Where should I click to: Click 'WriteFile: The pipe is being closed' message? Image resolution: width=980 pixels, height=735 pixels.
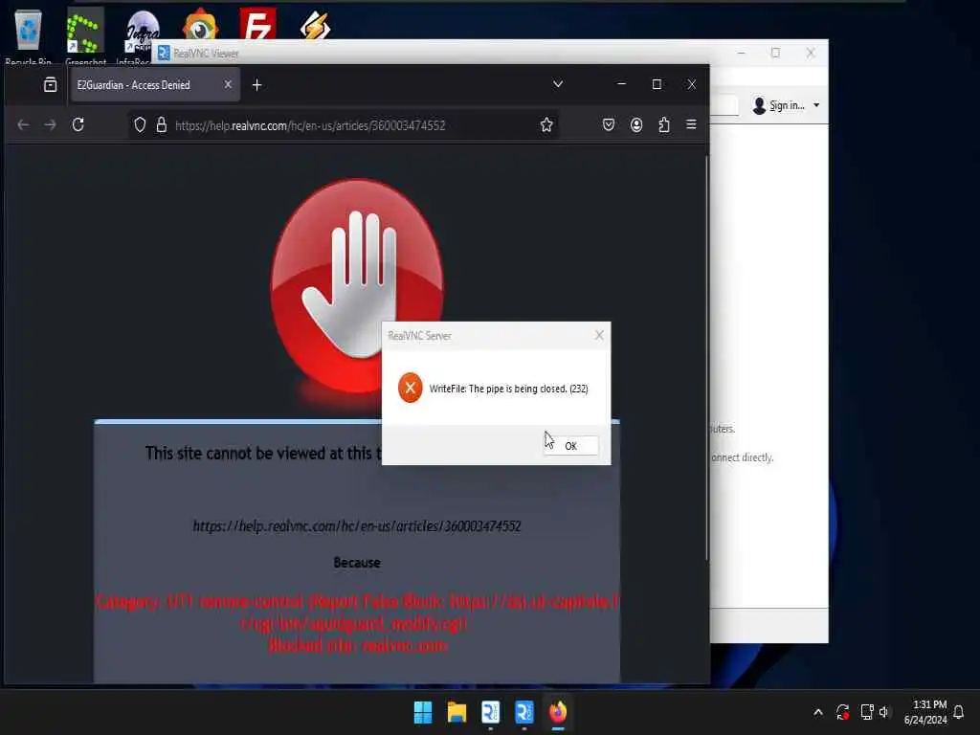(x=508, y=389)
